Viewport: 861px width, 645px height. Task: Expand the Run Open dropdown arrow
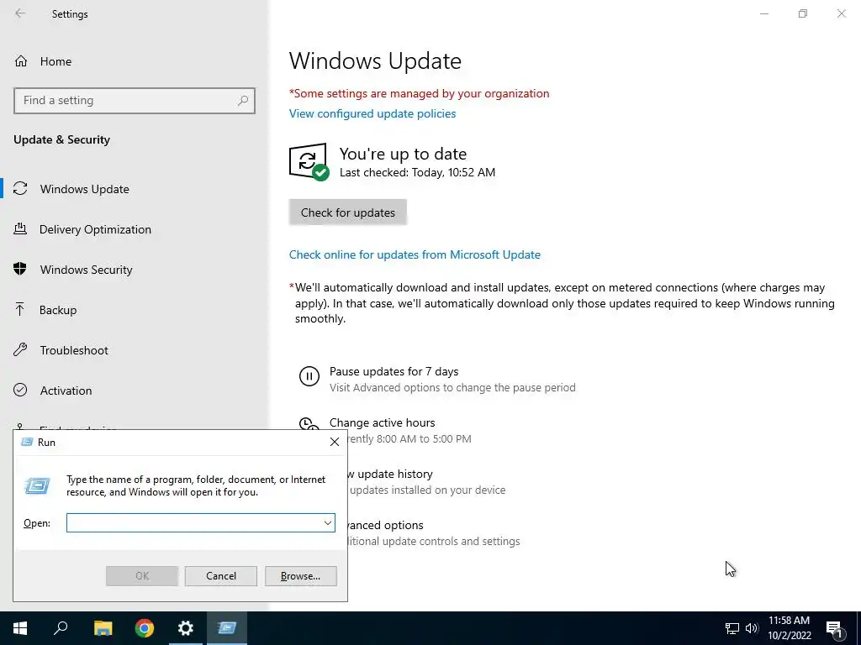point(328,522)
